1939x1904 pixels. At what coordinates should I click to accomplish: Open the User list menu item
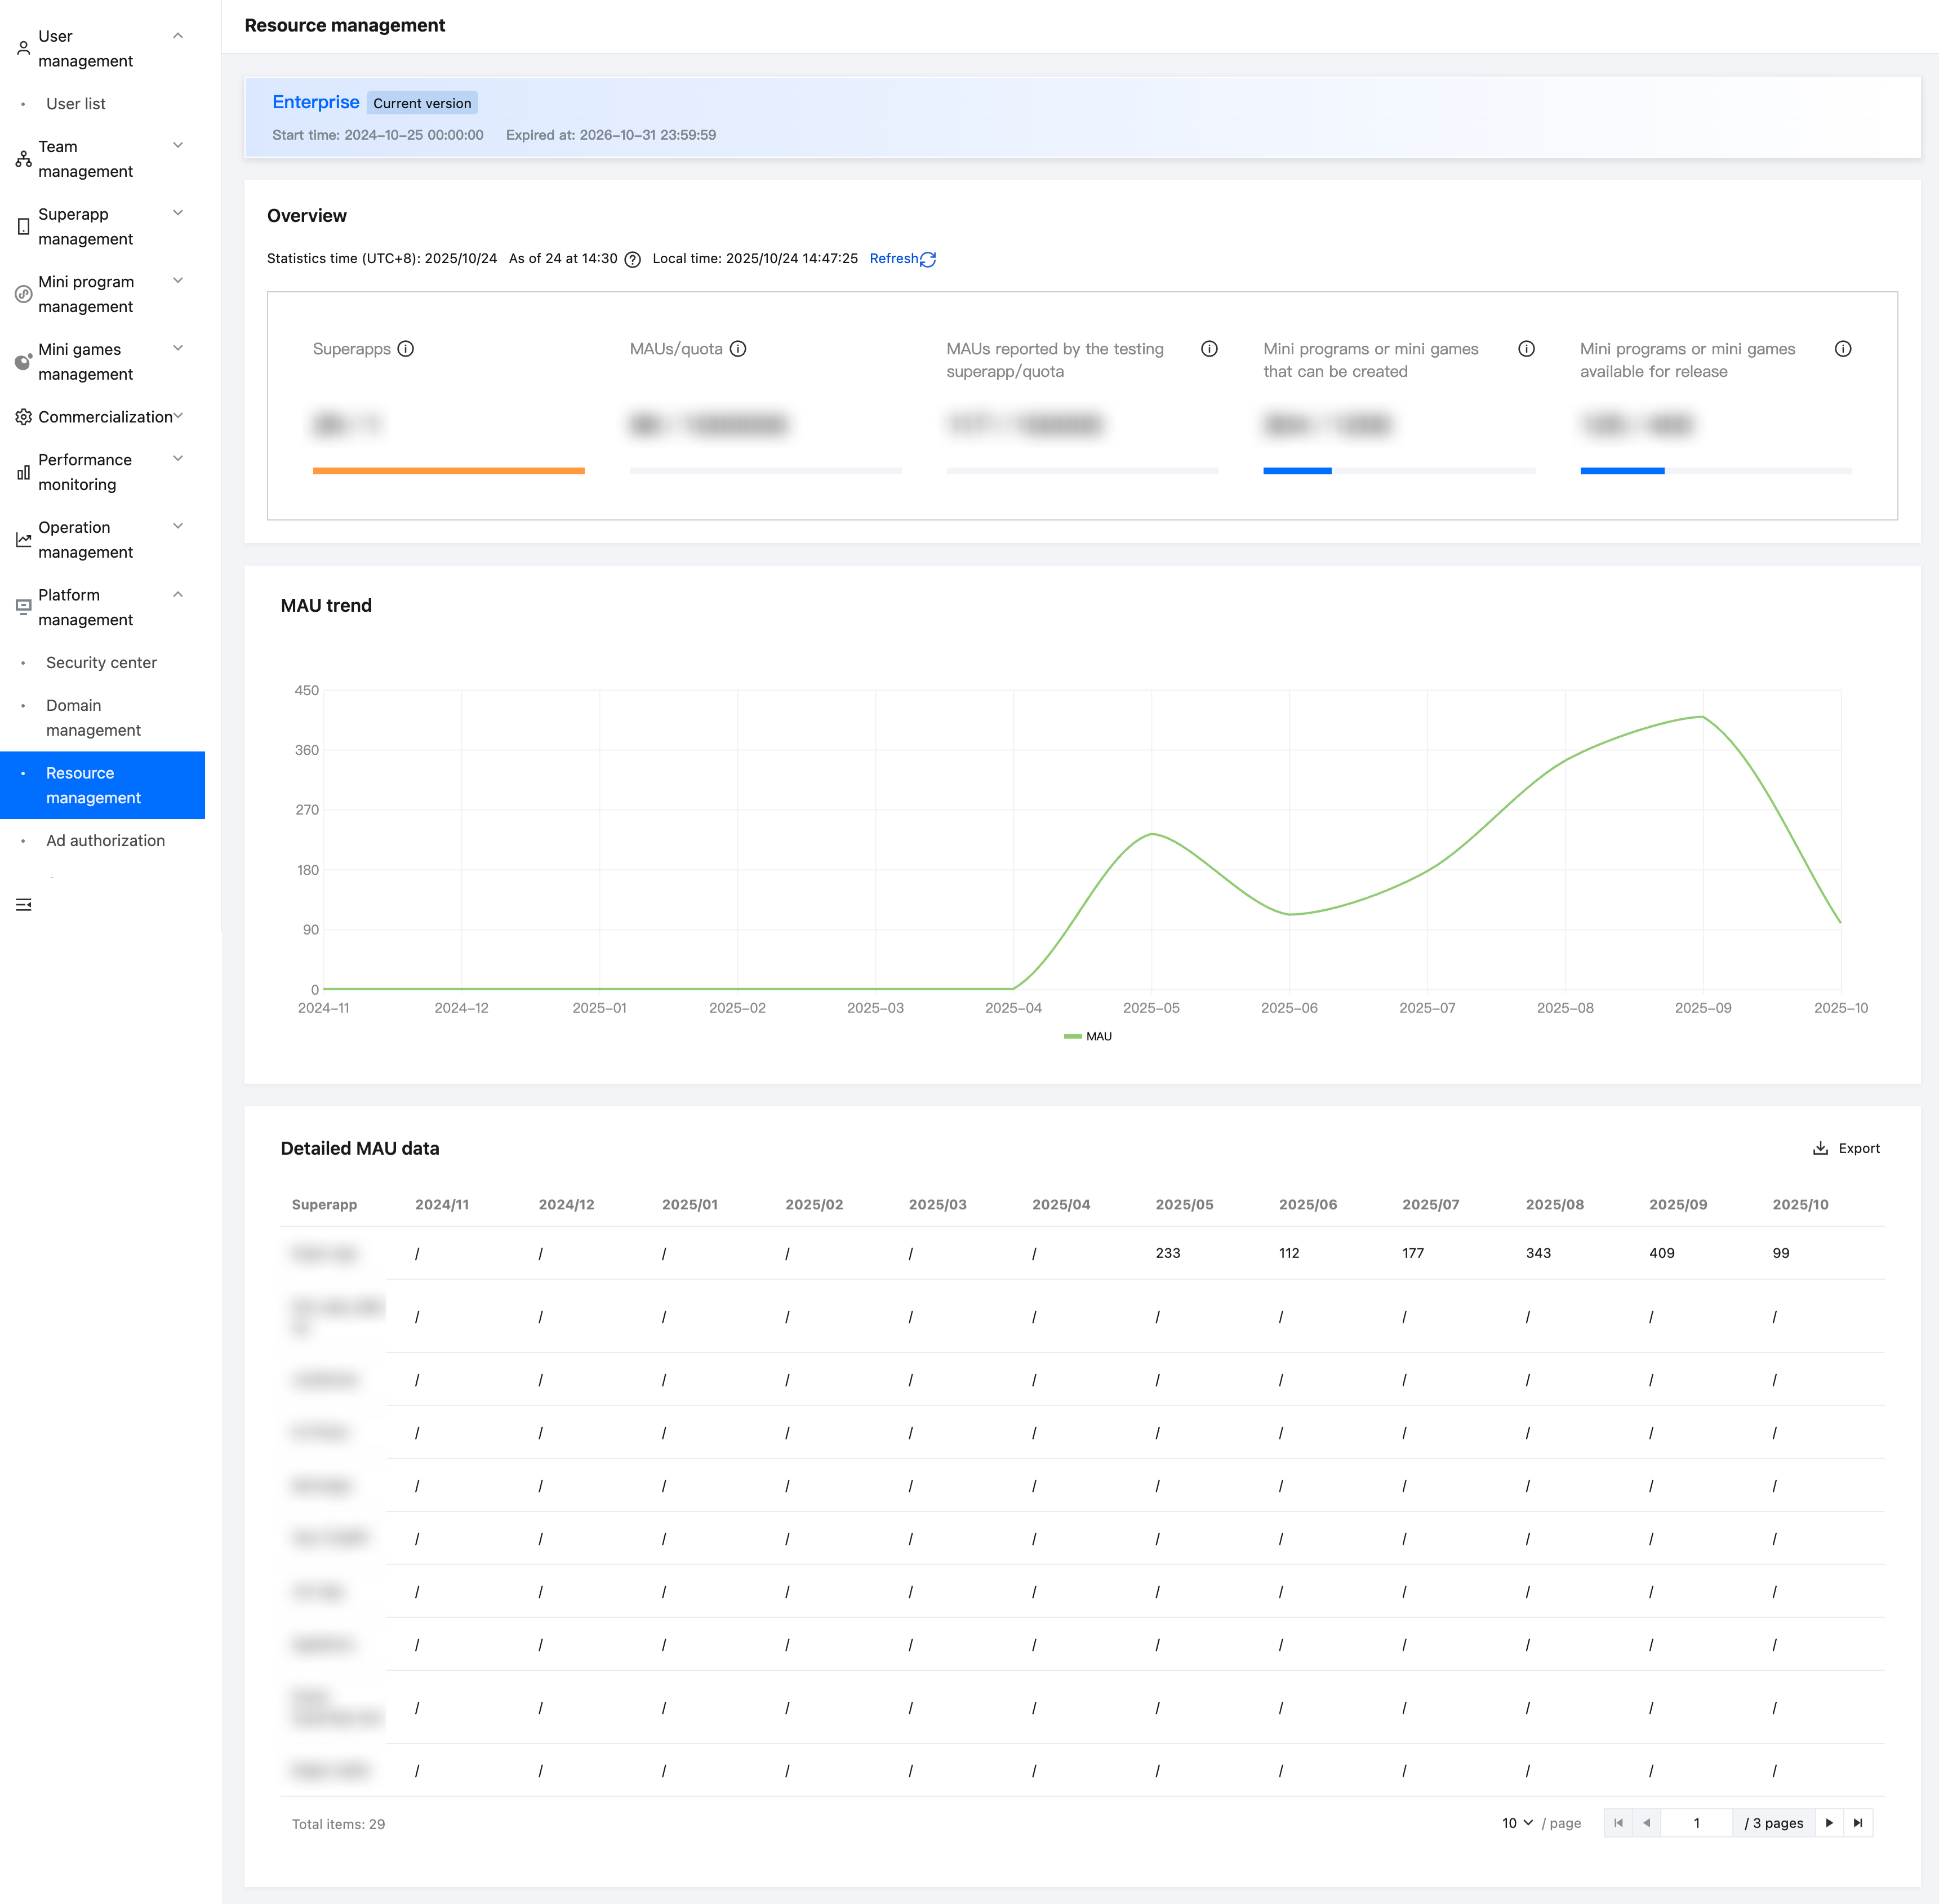76,104
